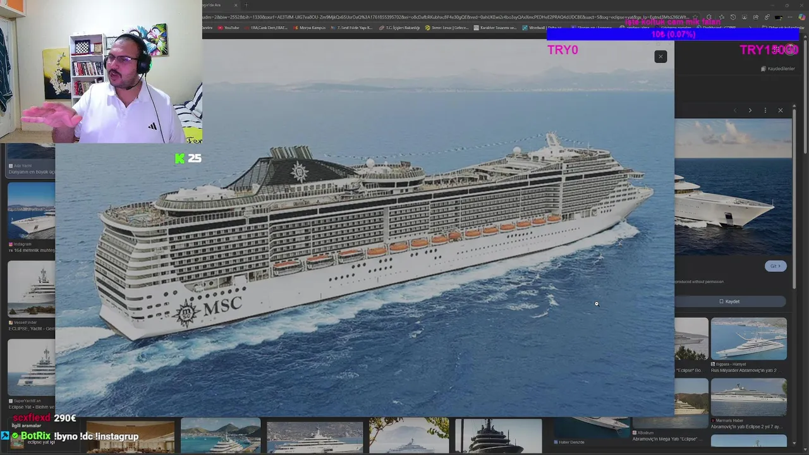Go to previous image in preview panel
The width and height of the screenshot is (809, 455).
[x=735, y=111]
